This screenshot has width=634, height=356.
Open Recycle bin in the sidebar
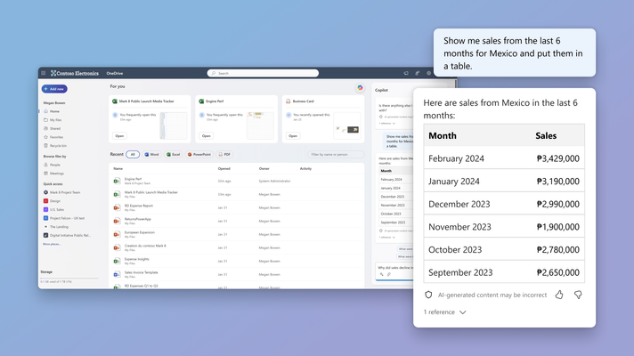pos(55,145)
